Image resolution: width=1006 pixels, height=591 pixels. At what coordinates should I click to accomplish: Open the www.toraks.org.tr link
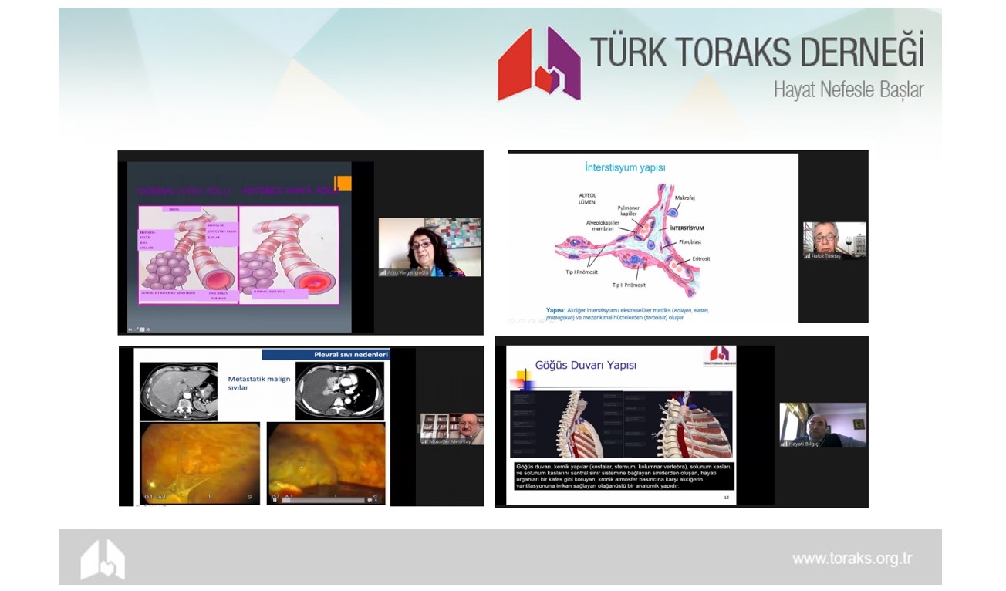852,559
